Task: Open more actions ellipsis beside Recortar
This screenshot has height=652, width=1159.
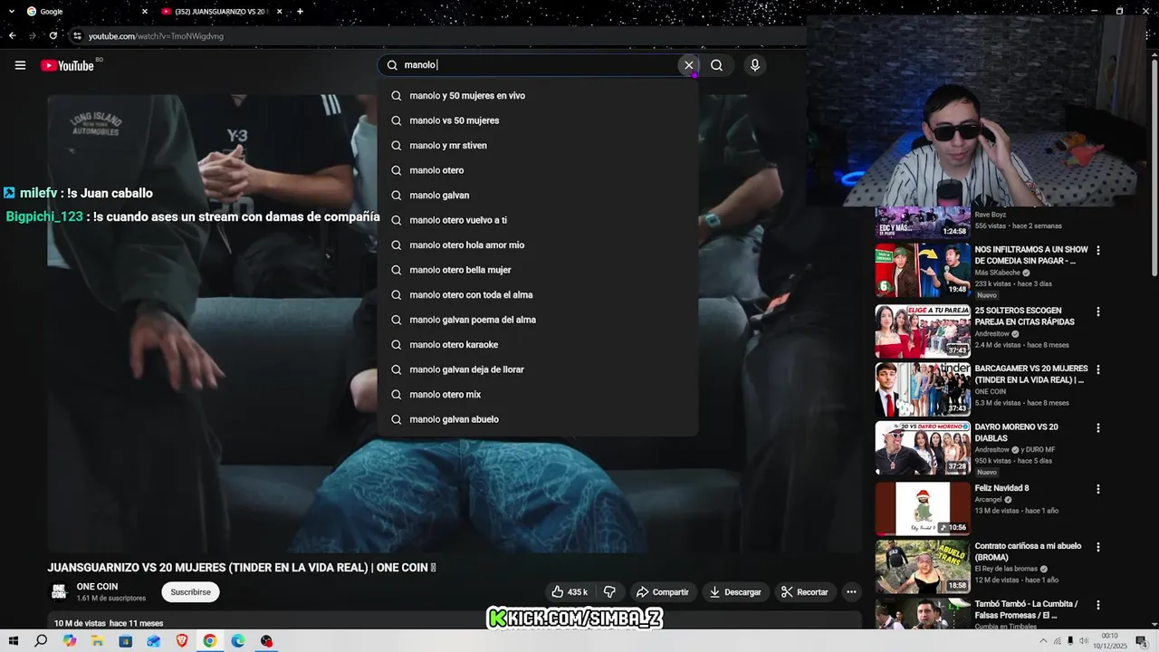Action: point(851,592)
